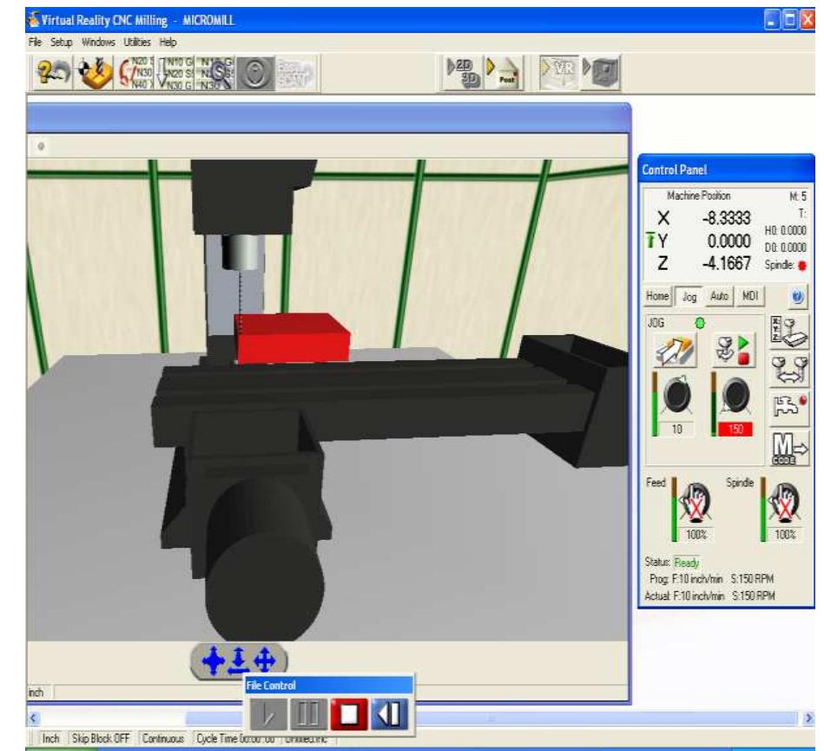Open the Windows menu

pyautogui.click(x=98, y=42)
